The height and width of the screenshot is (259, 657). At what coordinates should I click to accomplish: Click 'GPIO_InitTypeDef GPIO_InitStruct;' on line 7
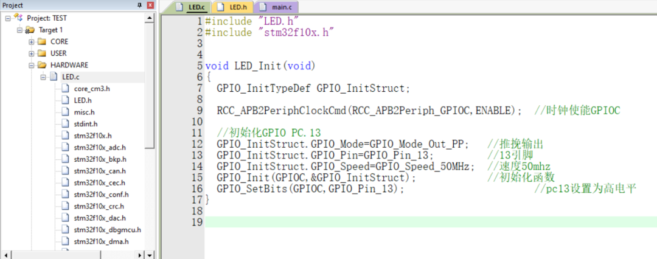click(x=313, y=88)
